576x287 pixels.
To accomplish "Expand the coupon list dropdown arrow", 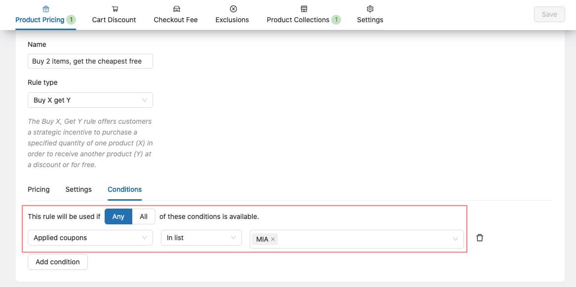I will [x=455, y=239].
